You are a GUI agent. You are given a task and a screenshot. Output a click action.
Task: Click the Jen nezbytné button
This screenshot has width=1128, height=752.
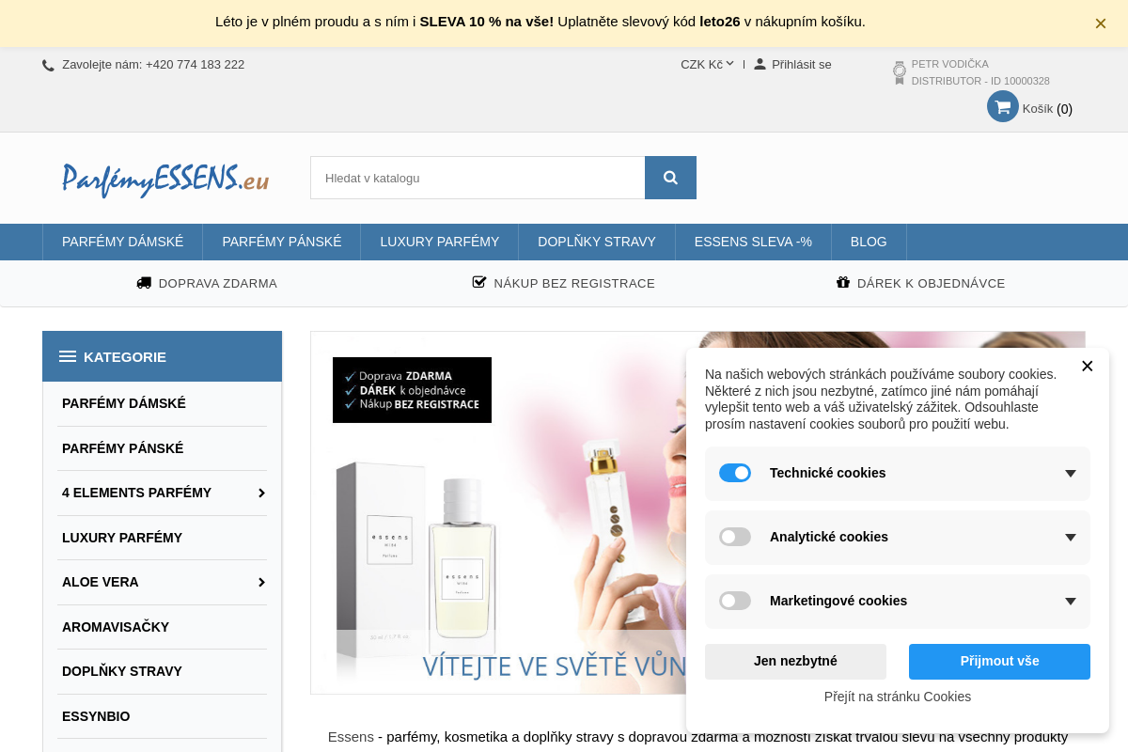pos(795,662)
